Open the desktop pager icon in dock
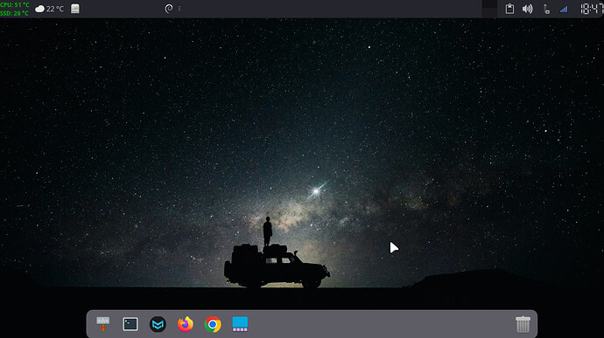This screenshot has height=338, width=604. click(x=240, y=324)
